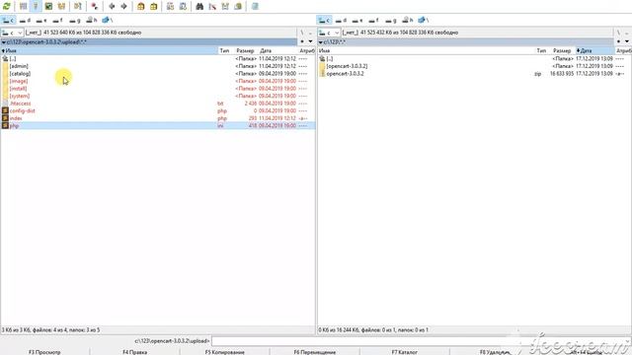Open FTP connect toolbar icon

tap(170, 6)
